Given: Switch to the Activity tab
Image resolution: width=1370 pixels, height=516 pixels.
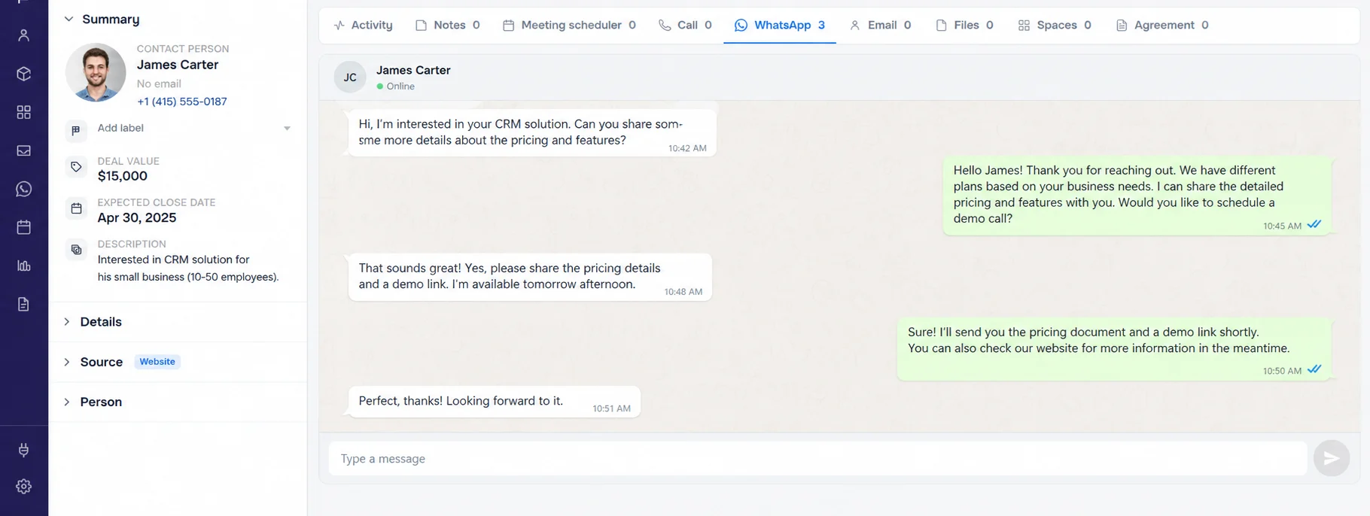Looking at the screenshot, I should coord(364,25).
